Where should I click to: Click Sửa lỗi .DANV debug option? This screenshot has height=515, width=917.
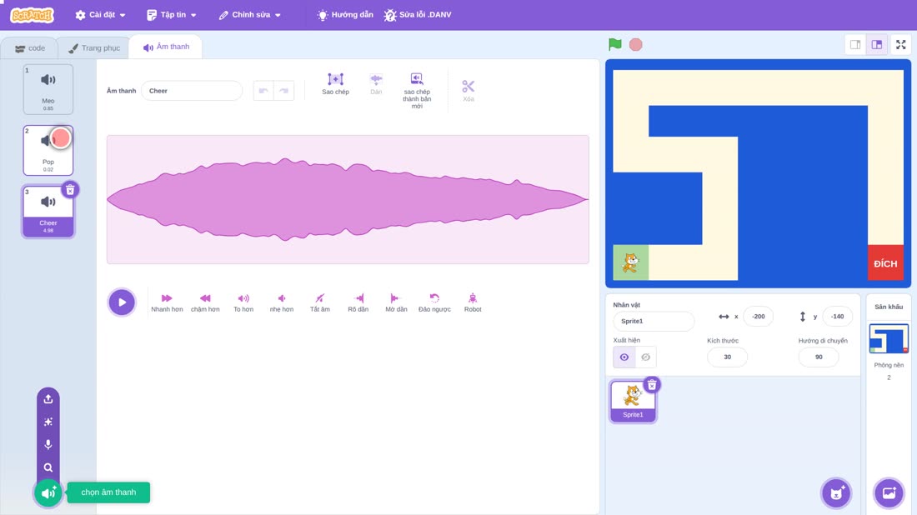coord(418,15)
